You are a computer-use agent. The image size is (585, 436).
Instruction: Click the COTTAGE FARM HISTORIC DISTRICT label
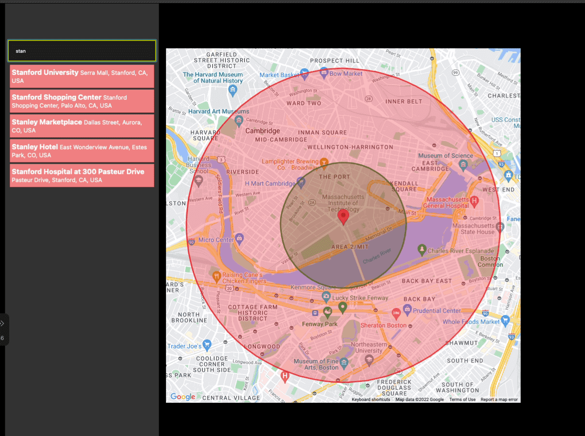253,313
